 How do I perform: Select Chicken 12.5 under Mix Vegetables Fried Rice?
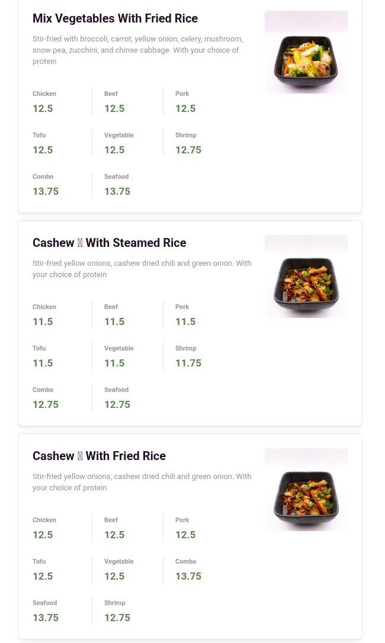pos(44,102)
